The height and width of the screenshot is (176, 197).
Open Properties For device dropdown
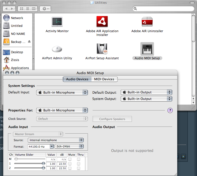click(62, 110)
